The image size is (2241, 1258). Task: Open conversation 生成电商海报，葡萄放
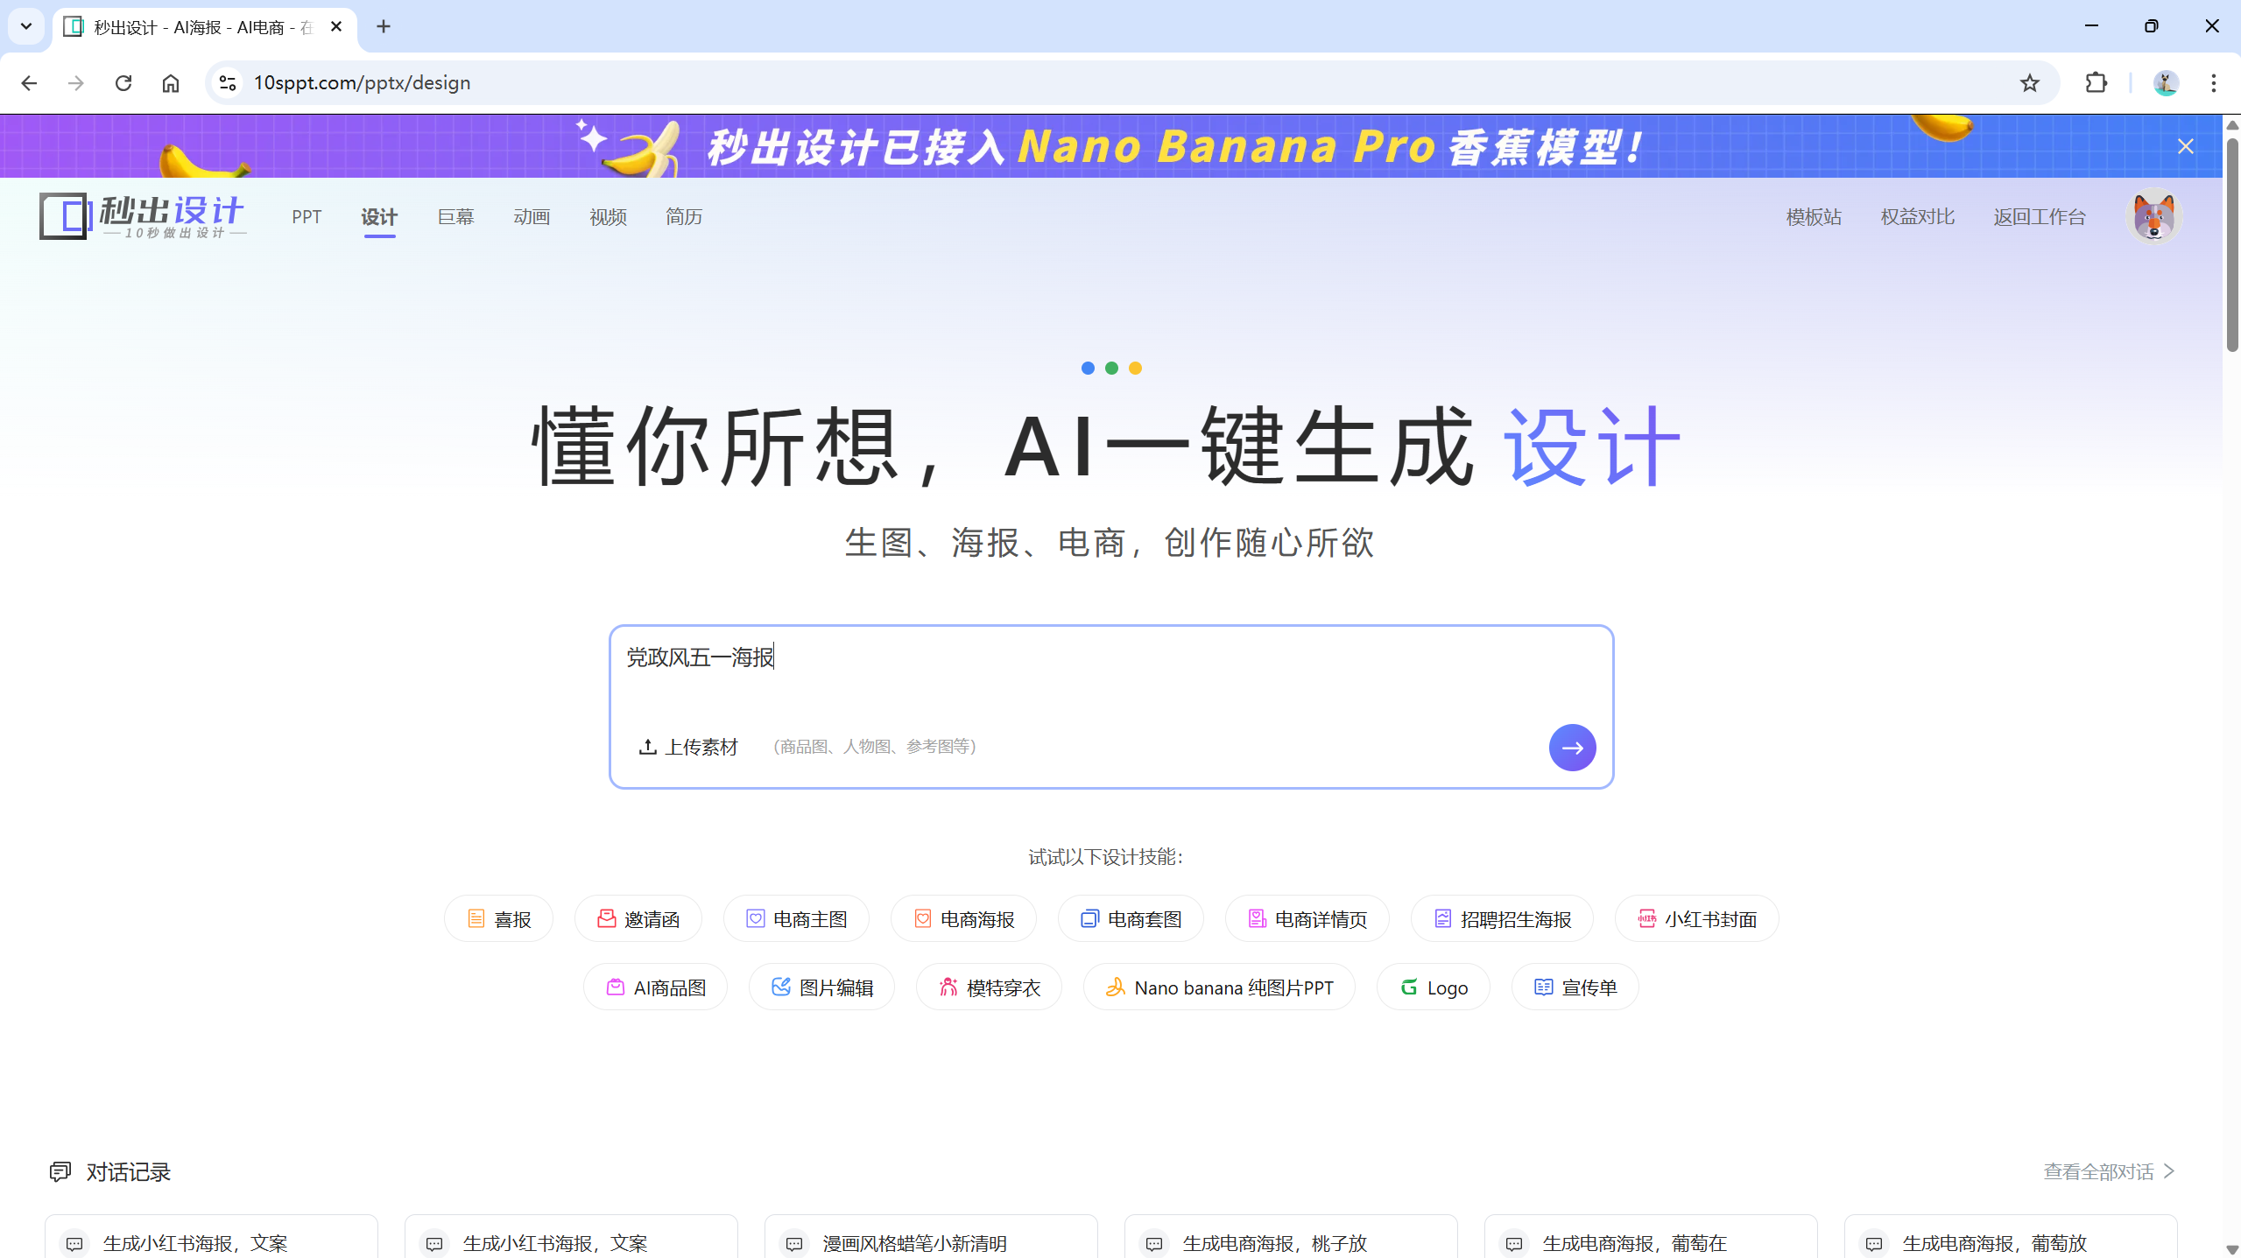pyautogui.click(x=2011, y=1237)
